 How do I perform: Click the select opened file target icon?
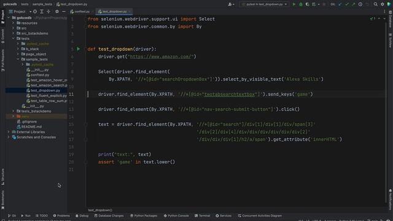point(35,12)
